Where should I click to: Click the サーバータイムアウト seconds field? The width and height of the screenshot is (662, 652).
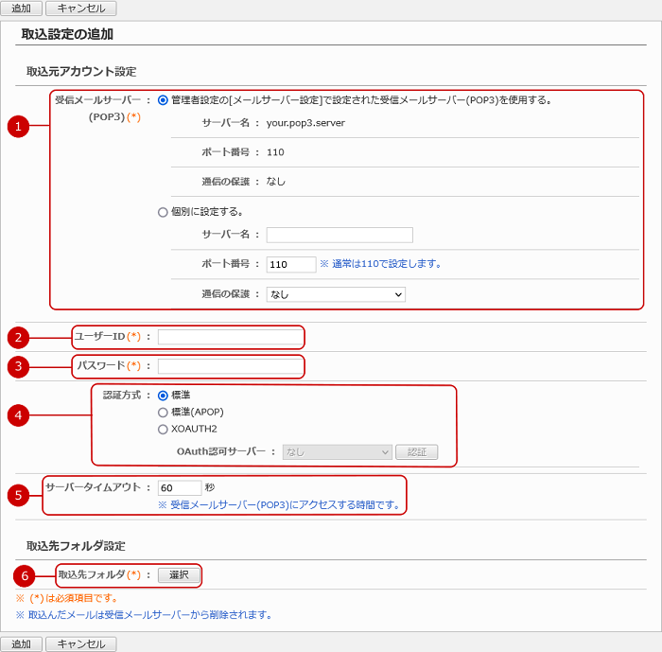point(179,487)
